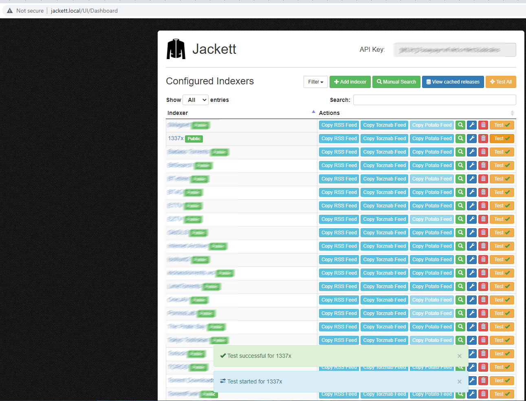Screen dimensions: 526x401
Task: Click the magnifier icon in the topmost indexer row
Action: 460,125
